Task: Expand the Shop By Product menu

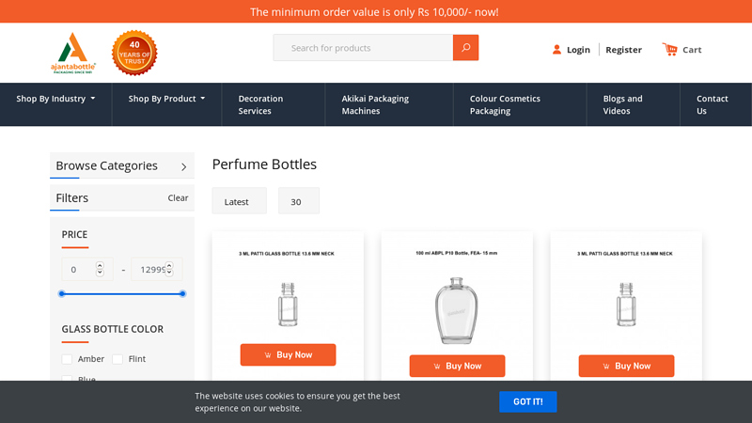Action: (166, 99)
